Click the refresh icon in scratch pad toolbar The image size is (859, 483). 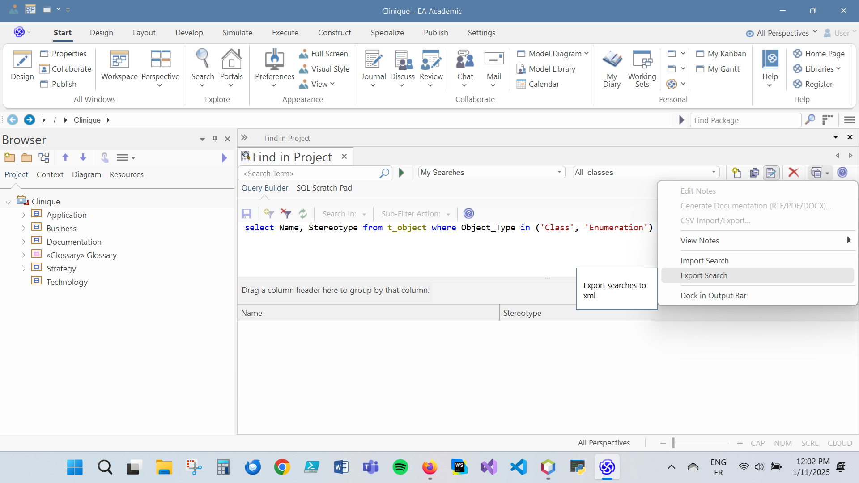303,214
